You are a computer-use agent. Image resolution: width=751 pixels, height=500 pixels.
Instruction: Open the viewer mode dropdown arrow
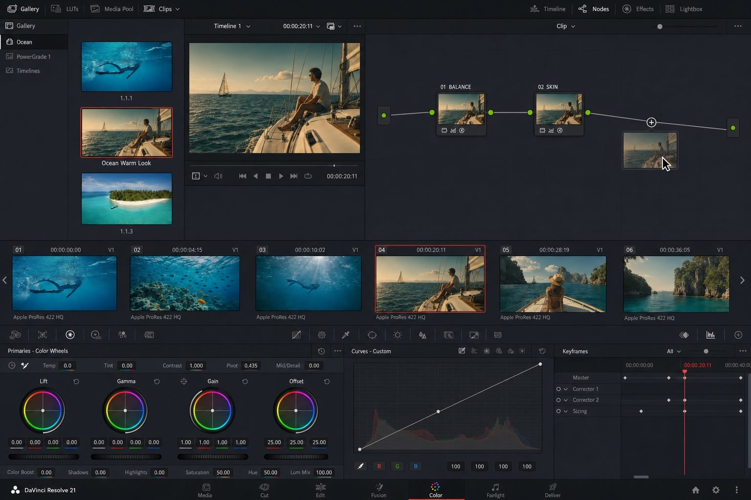[340, 26]
